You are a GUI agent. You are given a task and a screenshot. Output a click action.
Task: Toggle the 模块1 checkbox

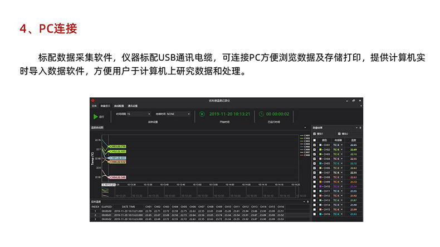[x=315, y=134]
